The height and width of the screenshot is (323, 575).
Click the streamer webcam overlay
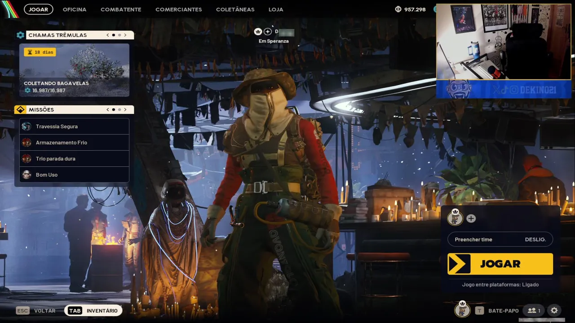pyautogui.click(x=504, y=42)
